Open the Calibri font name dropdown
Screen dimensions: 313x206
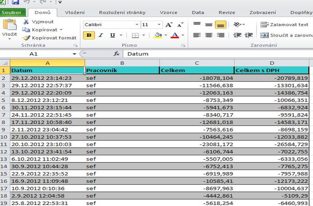pyautogui.click(x=137, y=25)
